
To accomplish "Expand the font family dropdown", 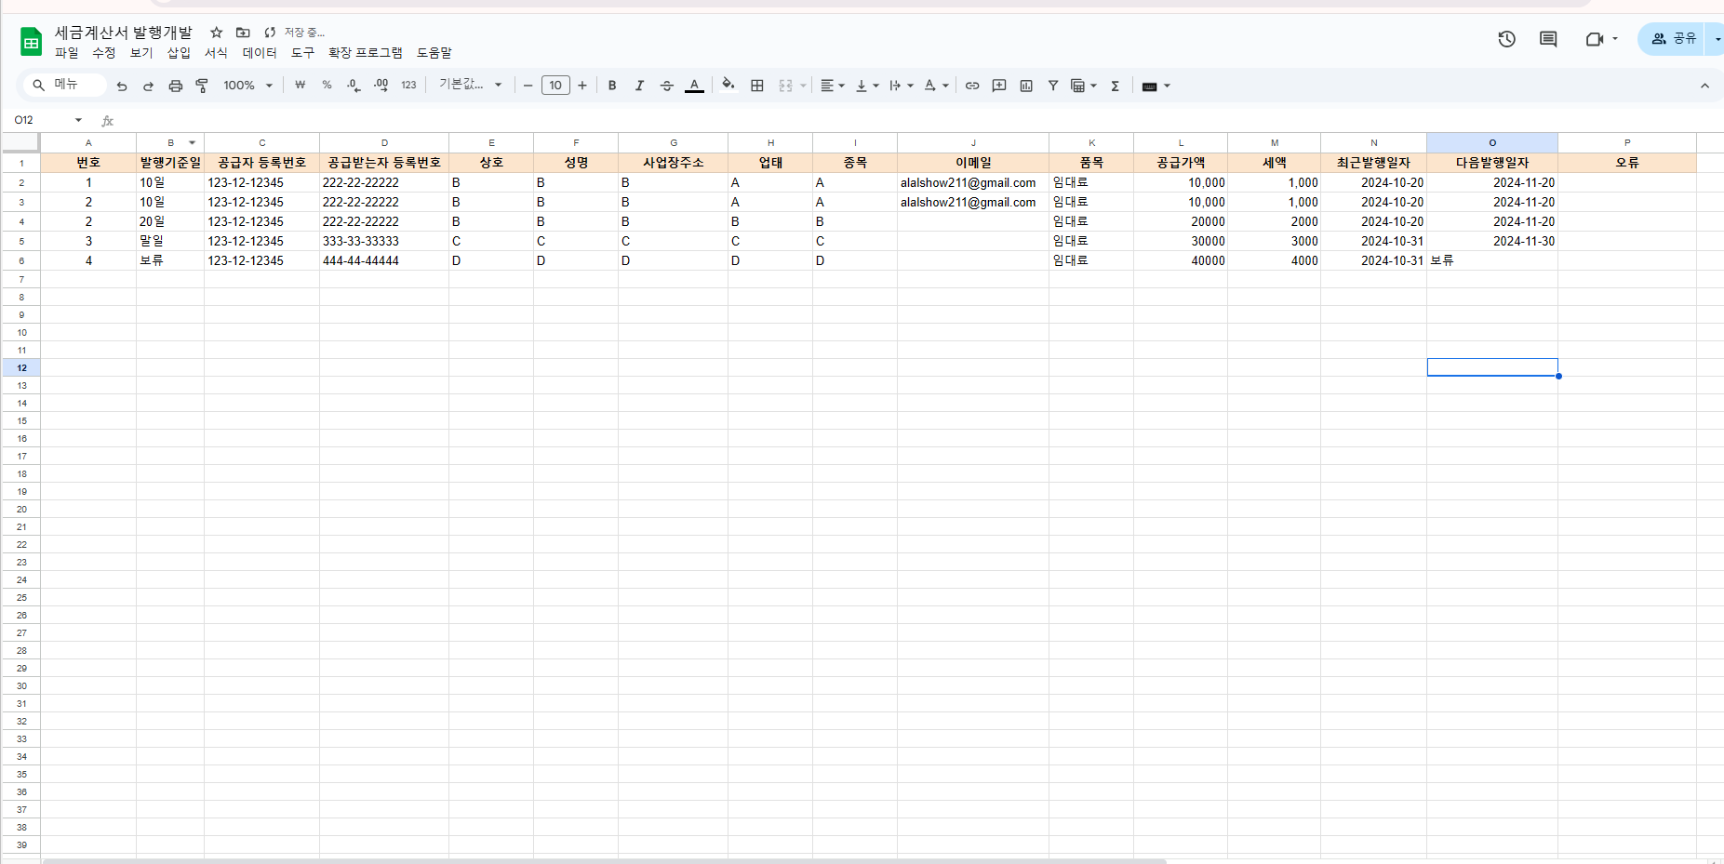I will 471,85.
